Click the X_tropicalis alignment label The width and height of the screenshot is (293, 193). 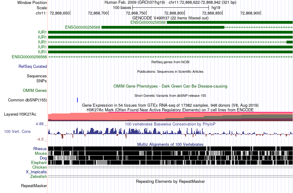[x=36, y=172]
